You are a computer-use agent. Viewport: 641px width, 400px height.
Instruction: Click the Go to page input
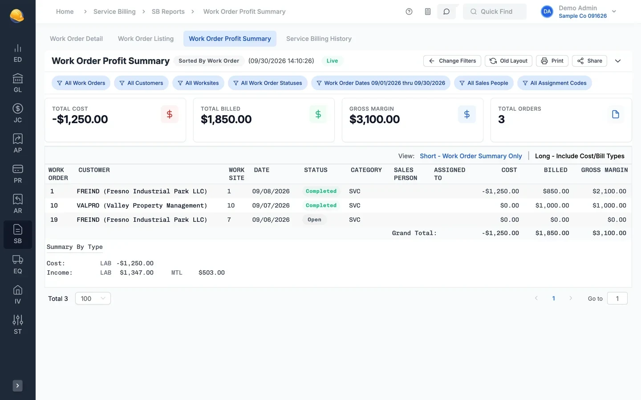click(x=617, y=299)
